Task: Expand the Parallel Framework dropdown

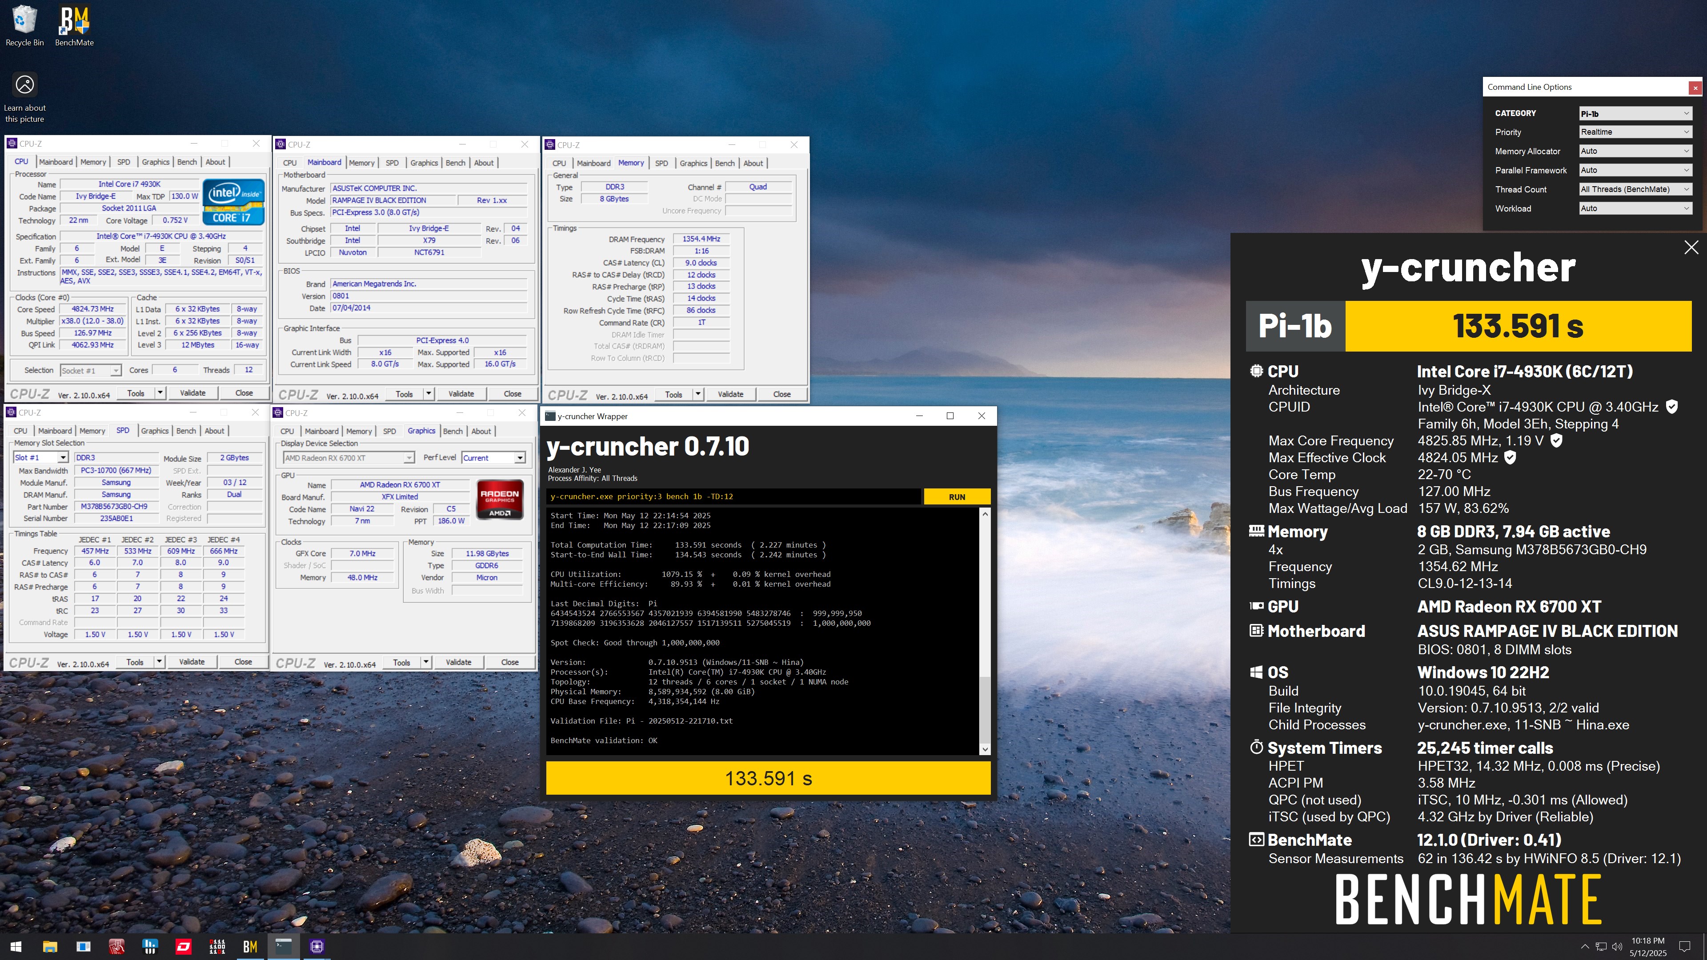Action: [x=1635, y=170]
